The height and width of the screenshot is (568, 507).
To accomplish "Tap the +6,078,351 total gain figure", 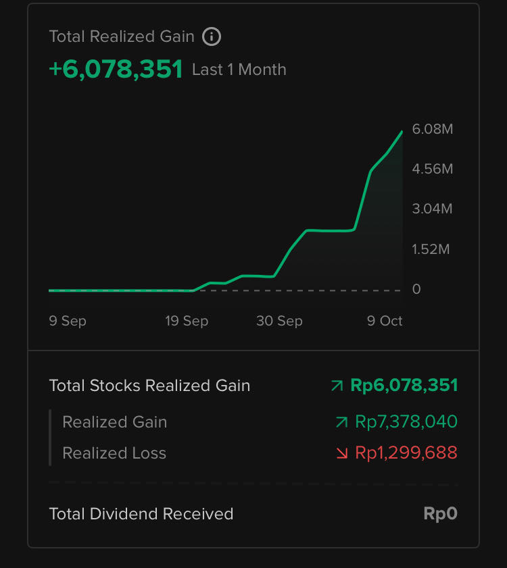I will click(116, 69).
